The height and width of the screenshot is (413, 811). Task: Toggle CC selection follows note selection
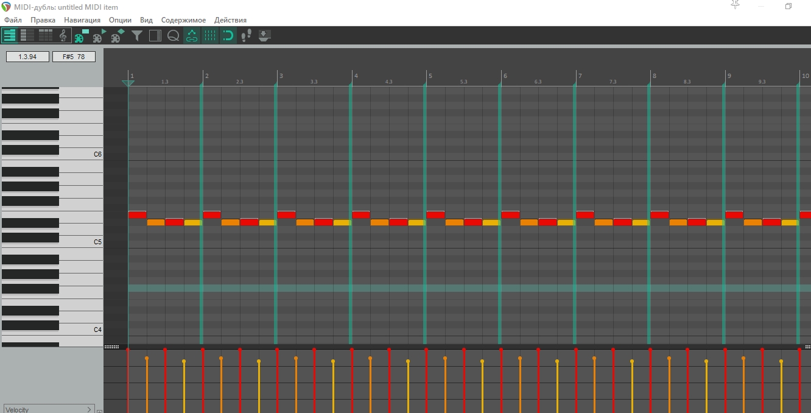[x=192, y=36]
